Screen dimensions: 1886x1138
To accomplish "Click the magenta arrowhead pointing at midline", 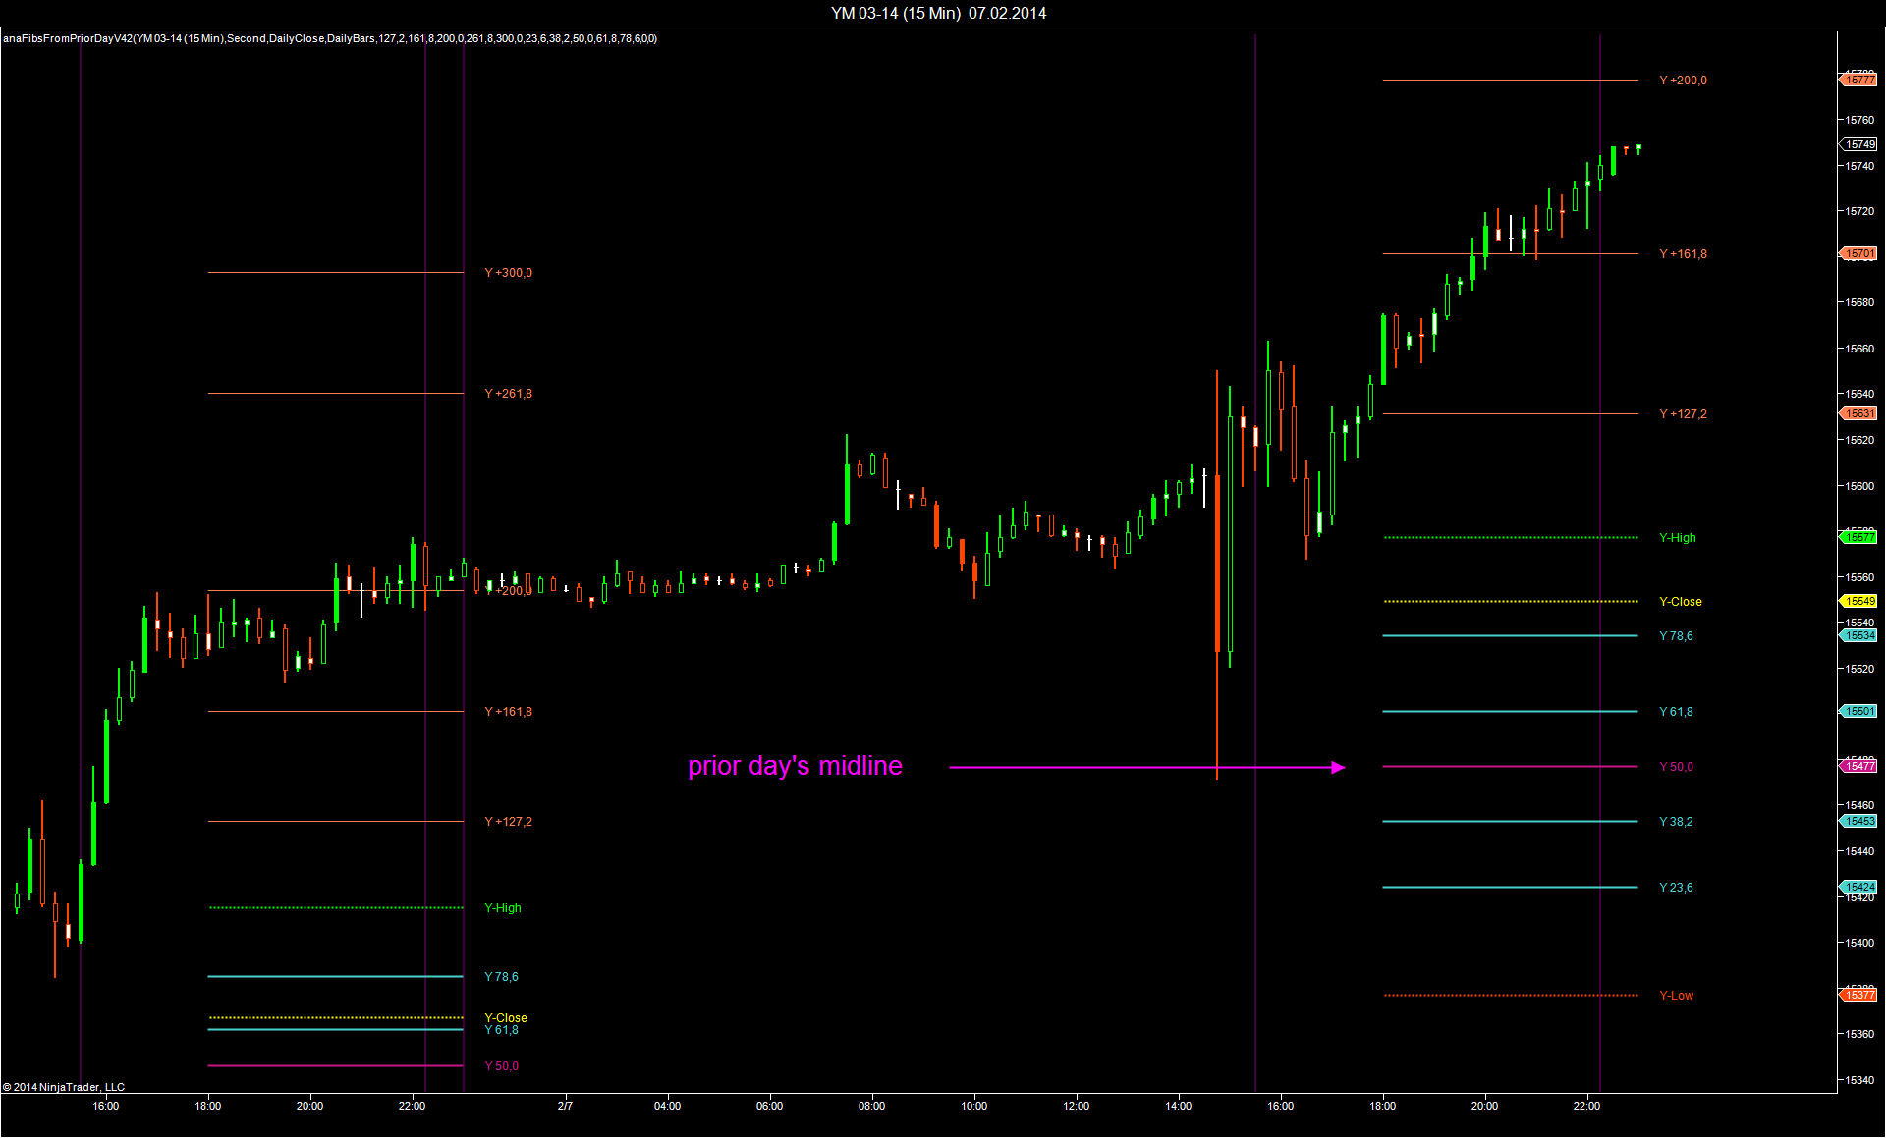I will click(1338, 767).
